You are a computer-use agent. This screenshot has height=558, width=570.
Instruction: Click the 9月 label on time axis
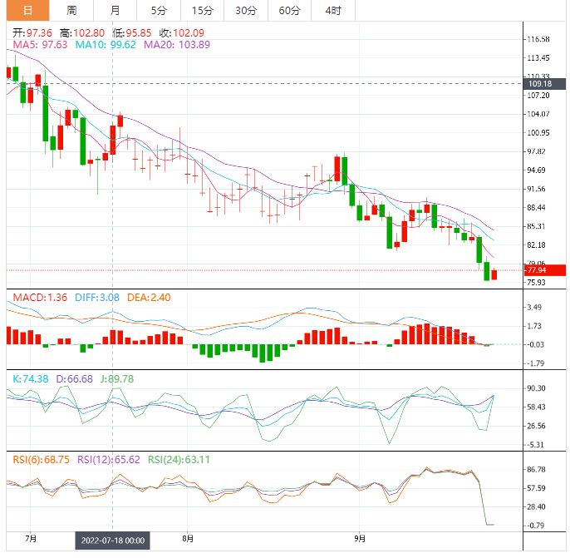coord(360,538)
